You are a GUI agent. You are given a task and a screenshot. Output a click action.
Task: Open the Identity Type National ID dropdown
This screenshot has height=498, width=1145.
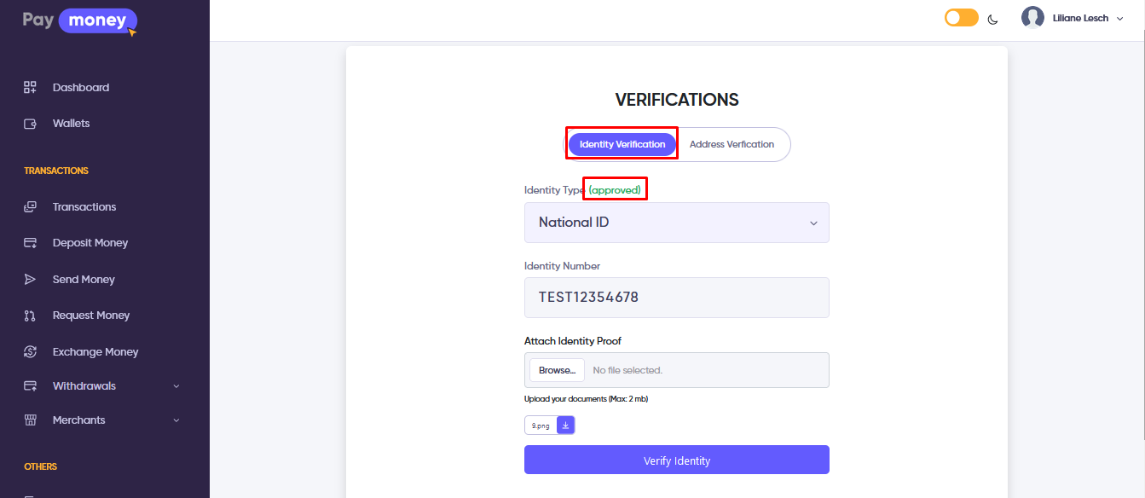(x=676, y=223)
